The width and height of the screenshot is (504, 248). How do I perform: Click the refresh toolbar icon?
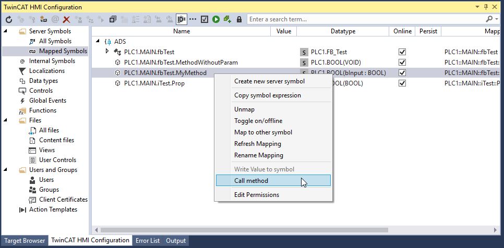(9, 20)
